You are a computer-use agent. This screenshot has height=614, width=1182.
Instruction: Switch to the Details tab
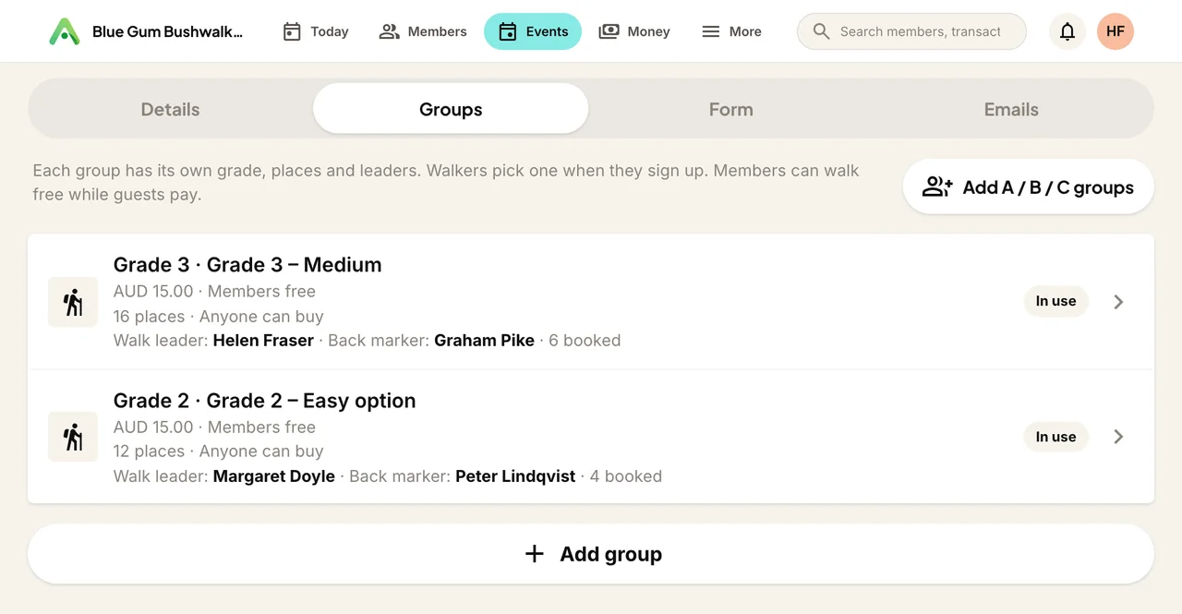[171, 109]
